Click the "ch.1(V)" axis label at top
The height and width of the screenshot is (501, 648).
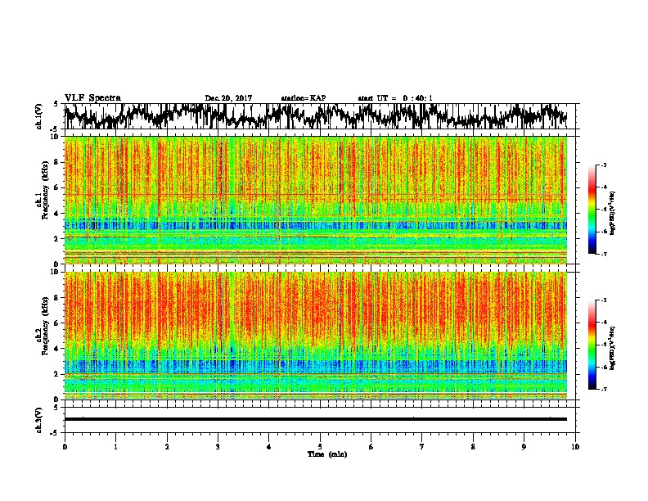tap(39, 116)
